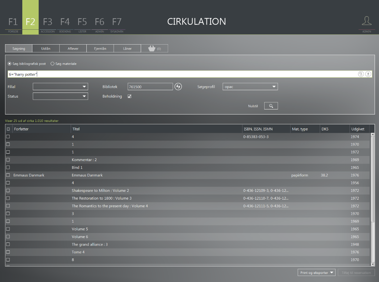379x282 pixels.
Task: Check the Emmaus Danmark row checkbox
Action: click(8, 175)
